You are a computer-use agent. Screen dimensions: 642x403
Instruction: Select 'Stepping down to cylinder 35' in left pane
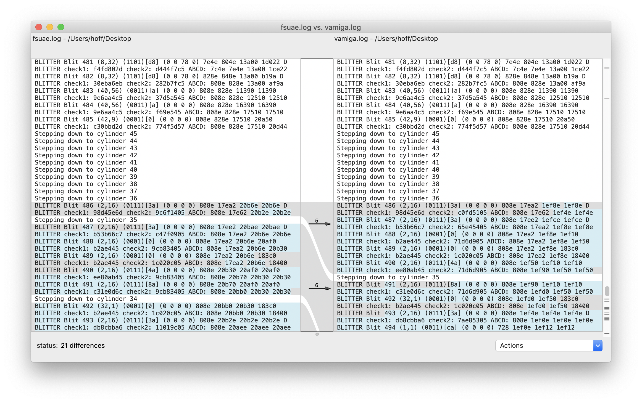86,220
